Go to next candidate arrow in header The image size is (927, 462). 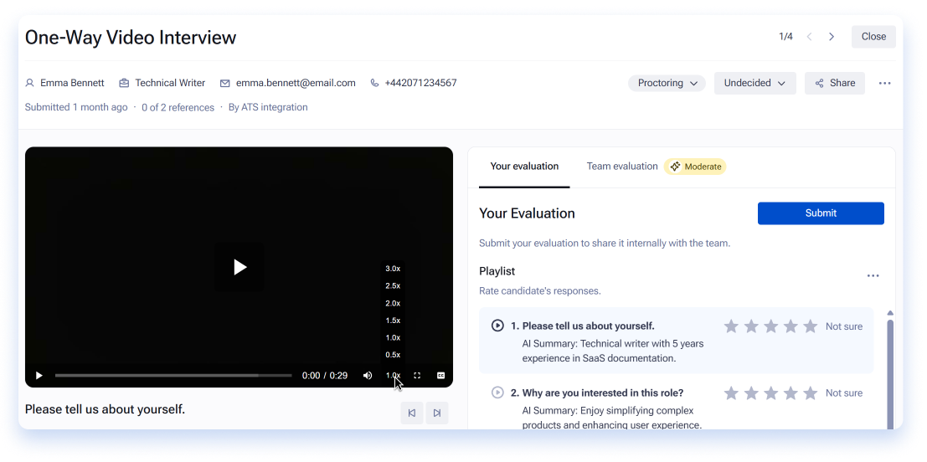pos(832,37)
